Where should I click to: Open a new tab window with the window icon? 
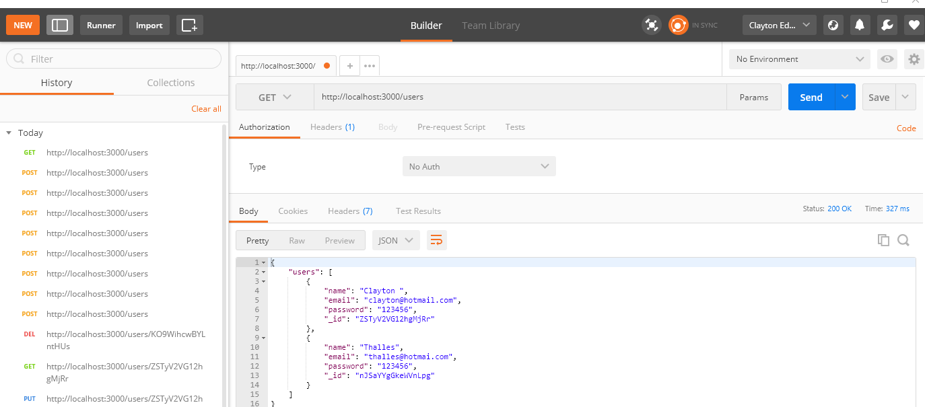(189, 24)
